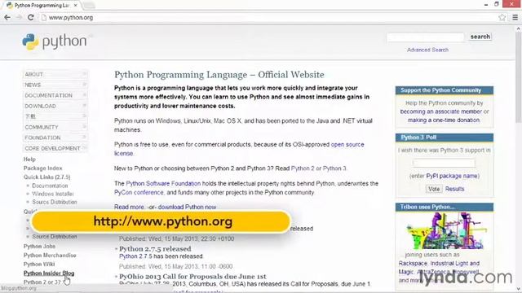This screenshot has width=522, height=293.
Task: Close the Python Programming Language tab
Action: click(x=76, y=6)
